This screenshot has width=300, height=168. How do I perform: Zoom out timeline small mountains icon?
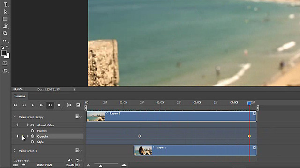pyautogui.click(x=88, y=165)
